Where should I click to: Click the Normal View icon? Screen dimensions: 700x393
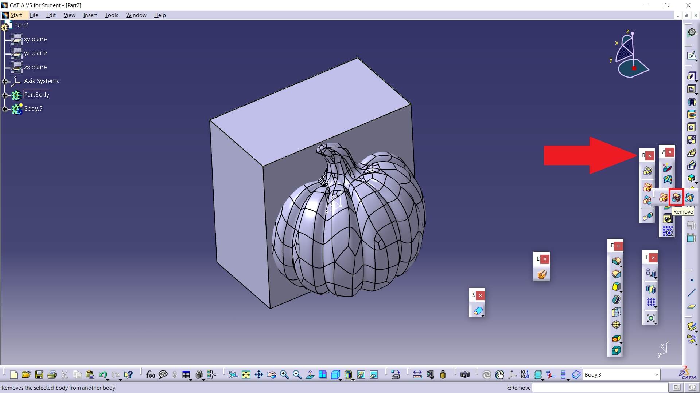(310, 374)
